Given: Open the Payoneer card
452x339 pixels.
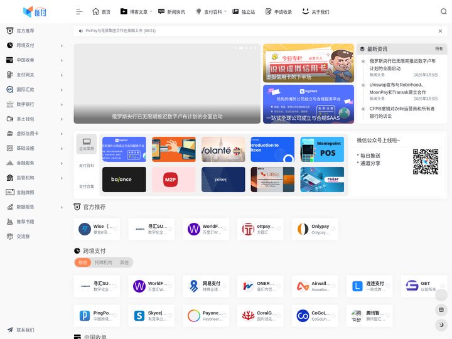Looking at the screenshot, I should pos(206,316).
